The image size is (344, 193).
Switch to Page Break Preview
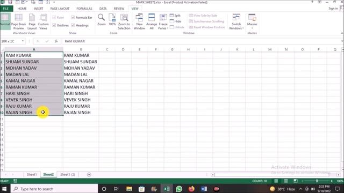[19, 21]
